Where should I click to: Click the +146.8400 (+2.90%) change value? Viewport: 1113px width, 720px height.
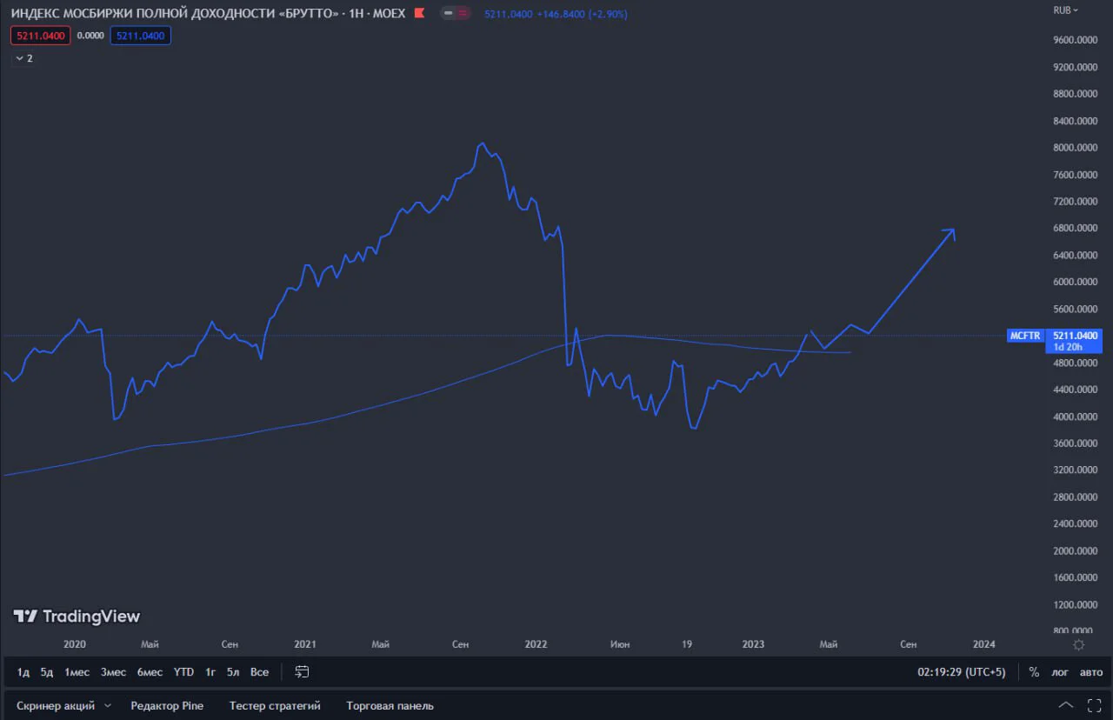[583, 15]
